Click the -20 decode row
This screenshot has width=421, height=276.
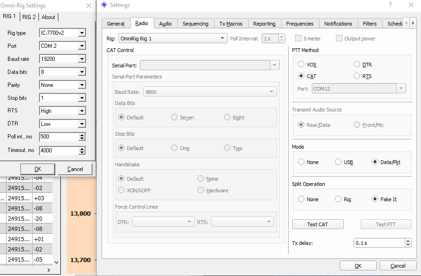(x=26, y=218)
